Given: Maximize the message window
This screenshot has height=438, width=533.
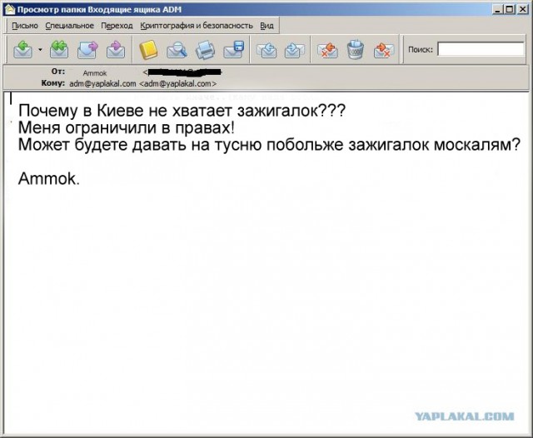Looking at the screenshot, I should coord(510,9).
